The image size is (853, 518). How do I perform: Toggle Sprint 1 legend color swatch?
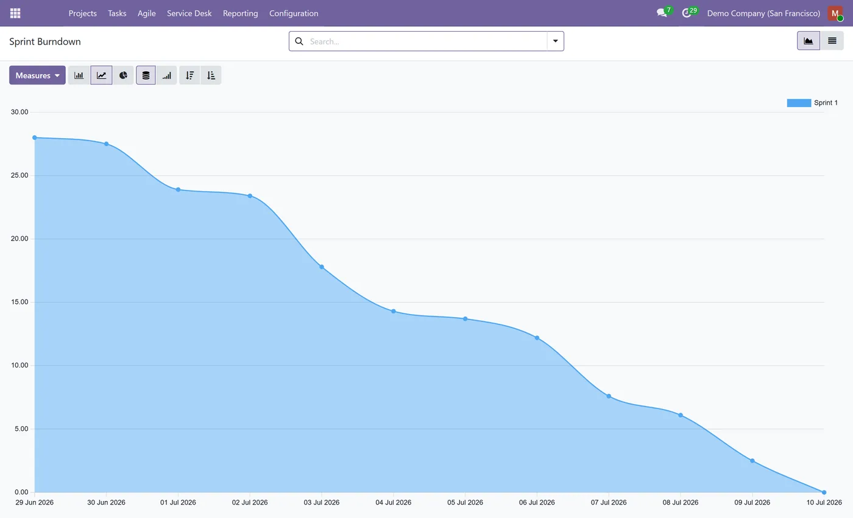point(799,103)
